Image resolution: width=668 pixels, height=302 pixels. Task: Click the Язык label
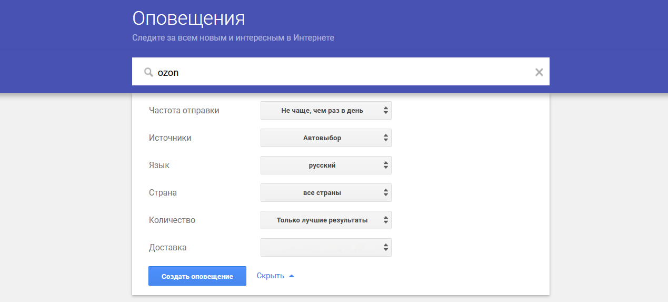[x=159, y=165]
